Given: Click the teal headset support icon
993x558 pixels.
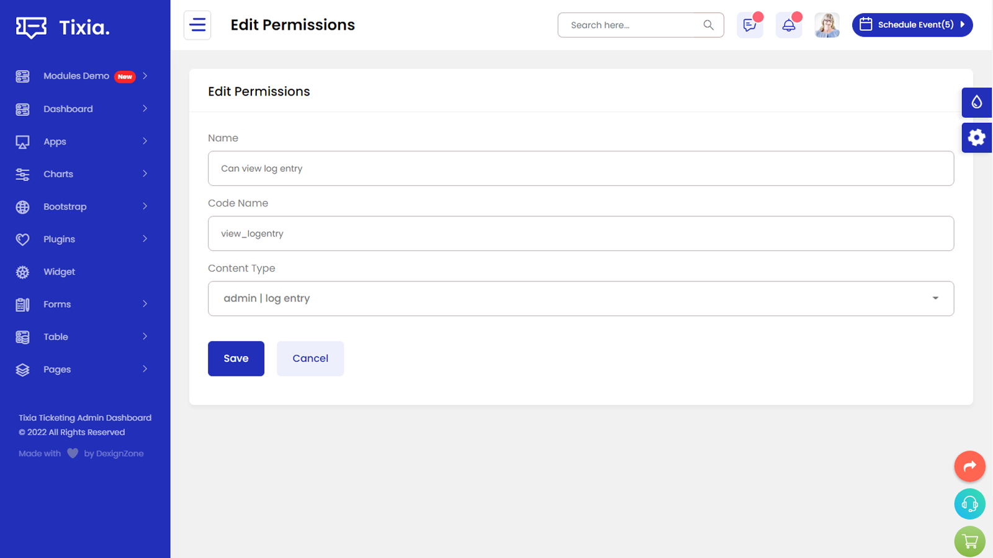Looking at the screenshot, I should (x=969, y=504).
